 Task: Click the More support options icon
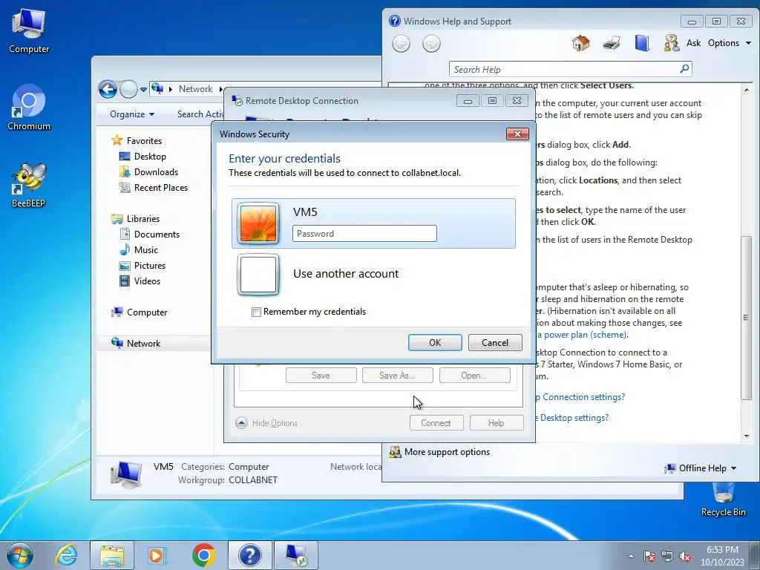click(x=395, y=452)
